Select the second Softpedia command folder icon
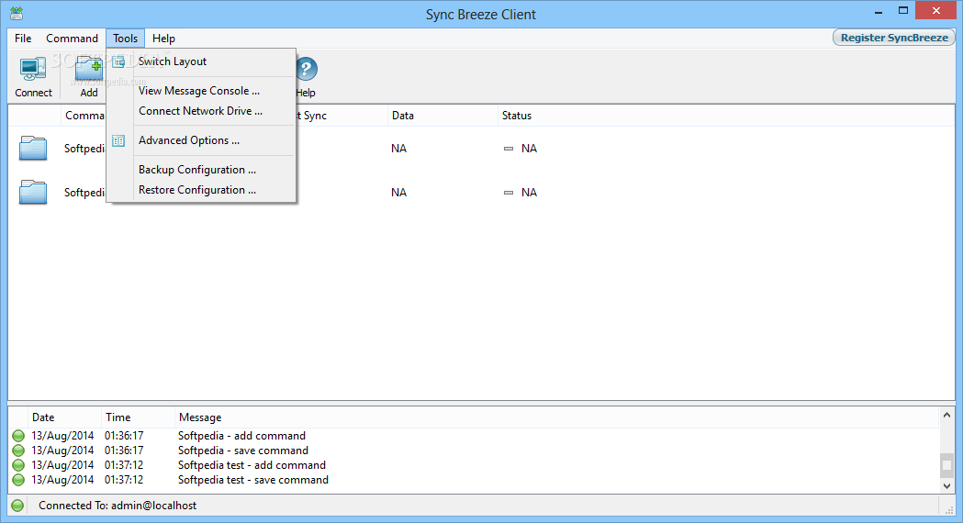Image resolution: width=963 pixels, height=523 pixels. (x=33, y=192)
